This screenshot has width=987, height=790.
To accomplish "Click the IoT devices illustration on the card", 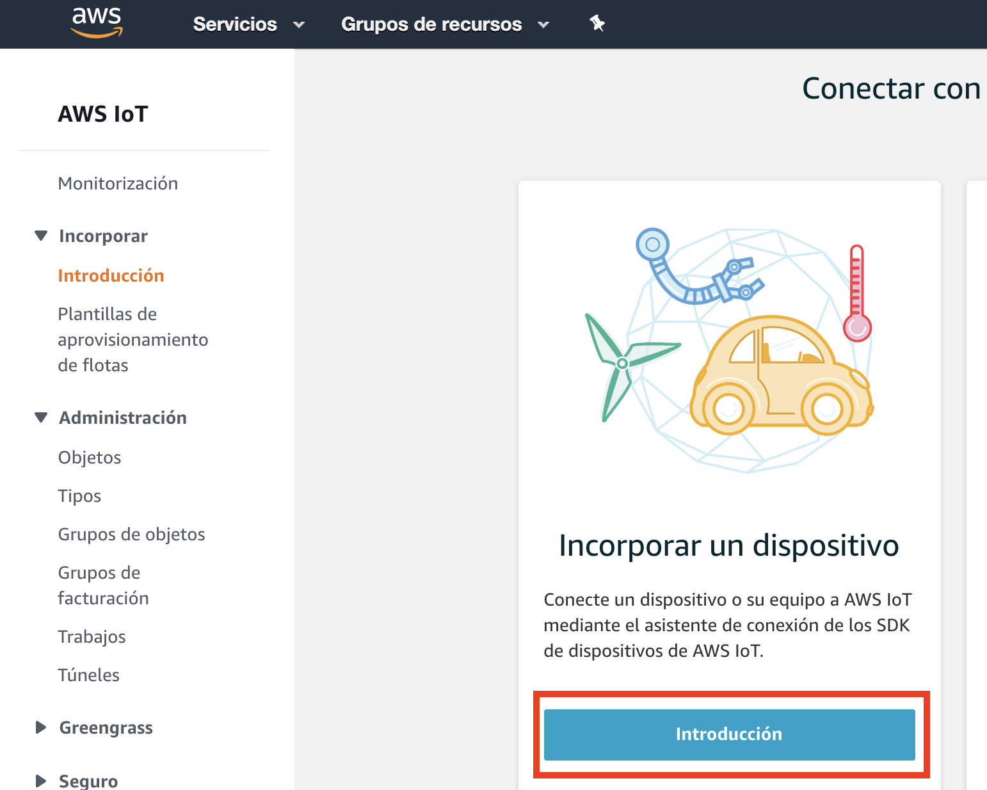I will (729, 350).
